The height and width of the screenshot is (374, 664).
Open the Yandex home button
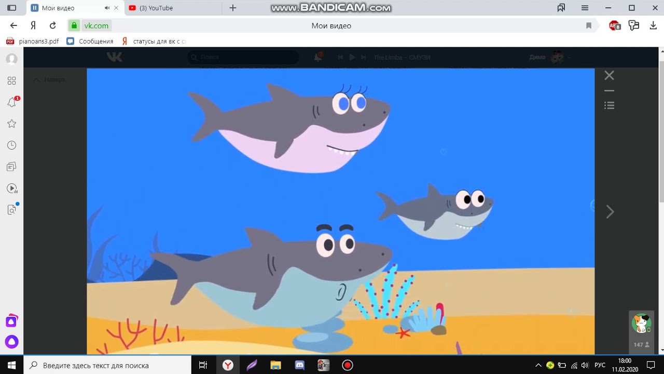click(33, 25)
